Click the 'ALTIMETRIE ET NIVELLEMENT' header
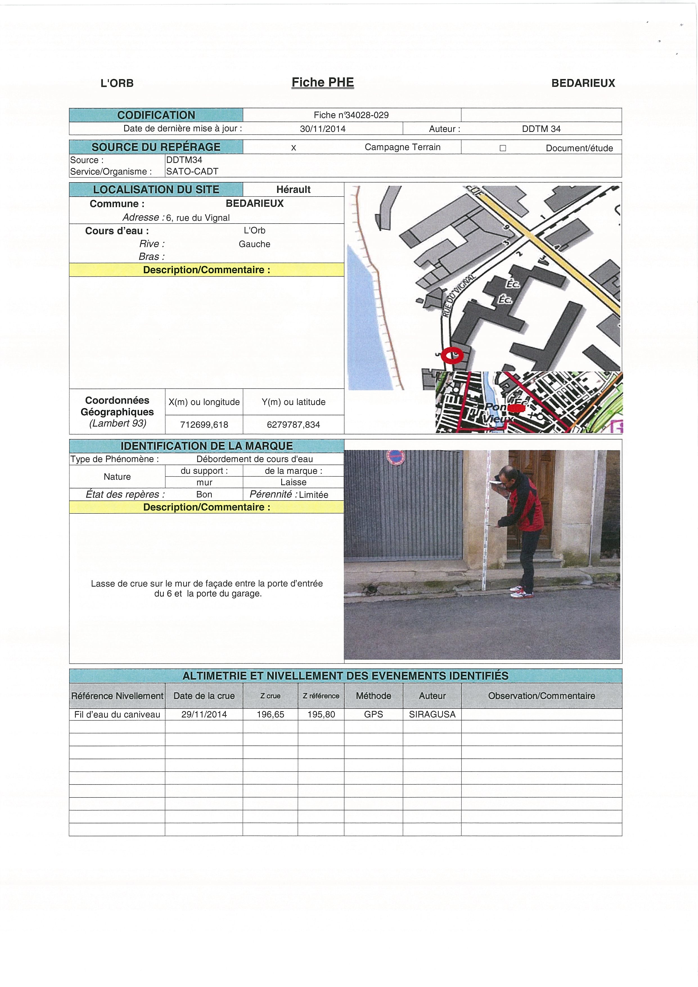Screen dimensions: 698x987 click(346, 676)
